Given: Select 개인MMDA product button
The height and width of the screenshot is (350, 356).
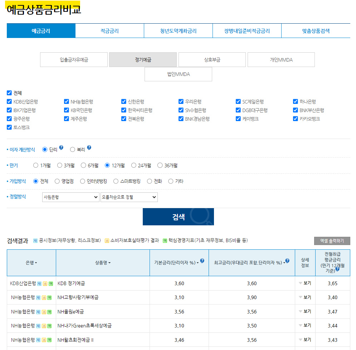Looking at the screenshot, I should coord(281,60).
